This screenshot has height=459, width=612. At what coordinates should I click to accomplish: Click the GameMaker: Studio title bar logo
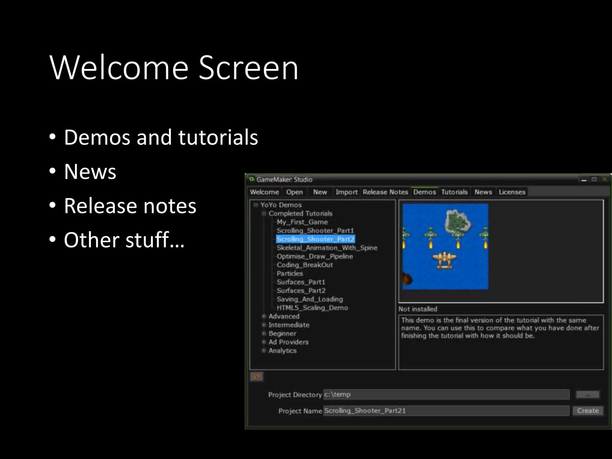[x=252, y=179]
